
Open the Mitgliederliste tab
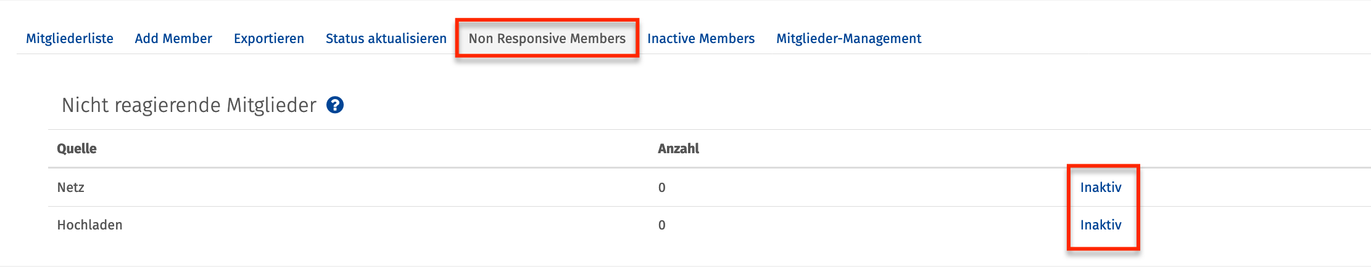click(70, 39)
